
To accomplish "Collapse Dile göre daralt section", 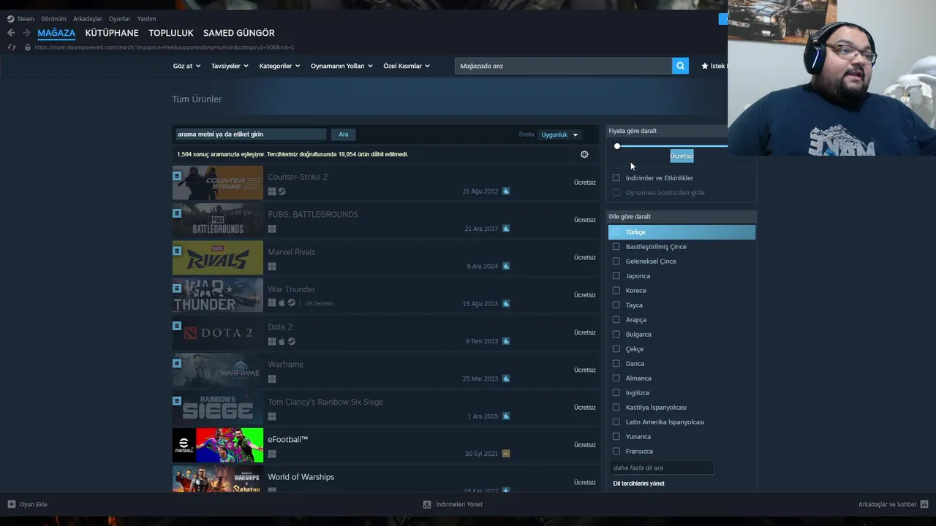I will 682,216.
